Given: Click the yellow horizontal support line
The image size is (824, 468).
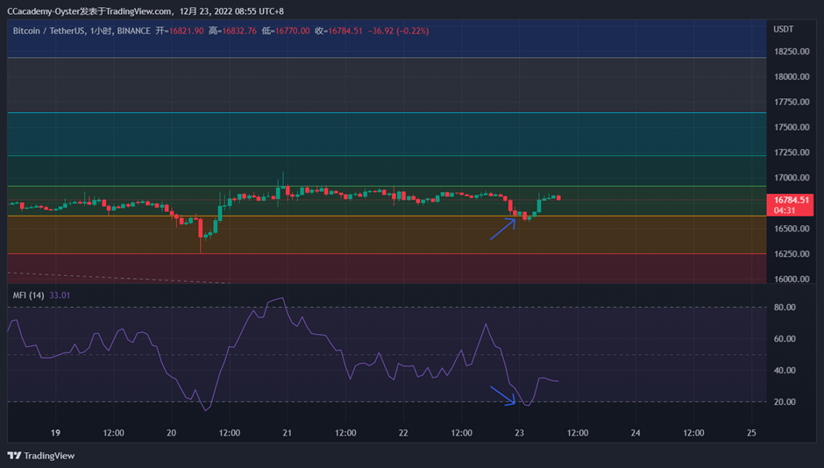Looking at the screenshot, I should pyautogui.click(x=387, y=216).
